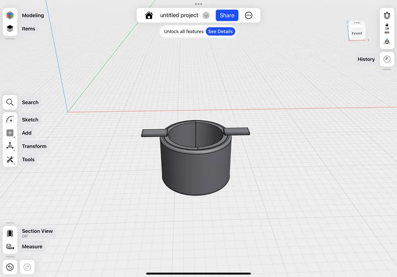
Task: Tap the three-dot multitasking indicator
Action: 198,4
